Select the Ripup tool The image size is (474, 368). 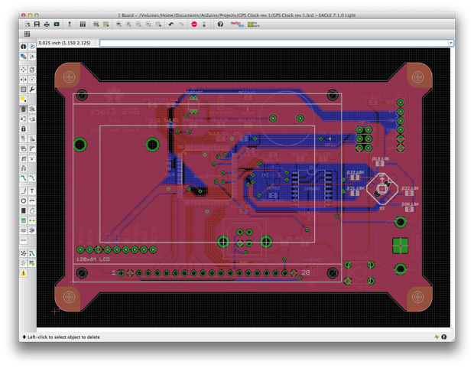pos(32,178)
